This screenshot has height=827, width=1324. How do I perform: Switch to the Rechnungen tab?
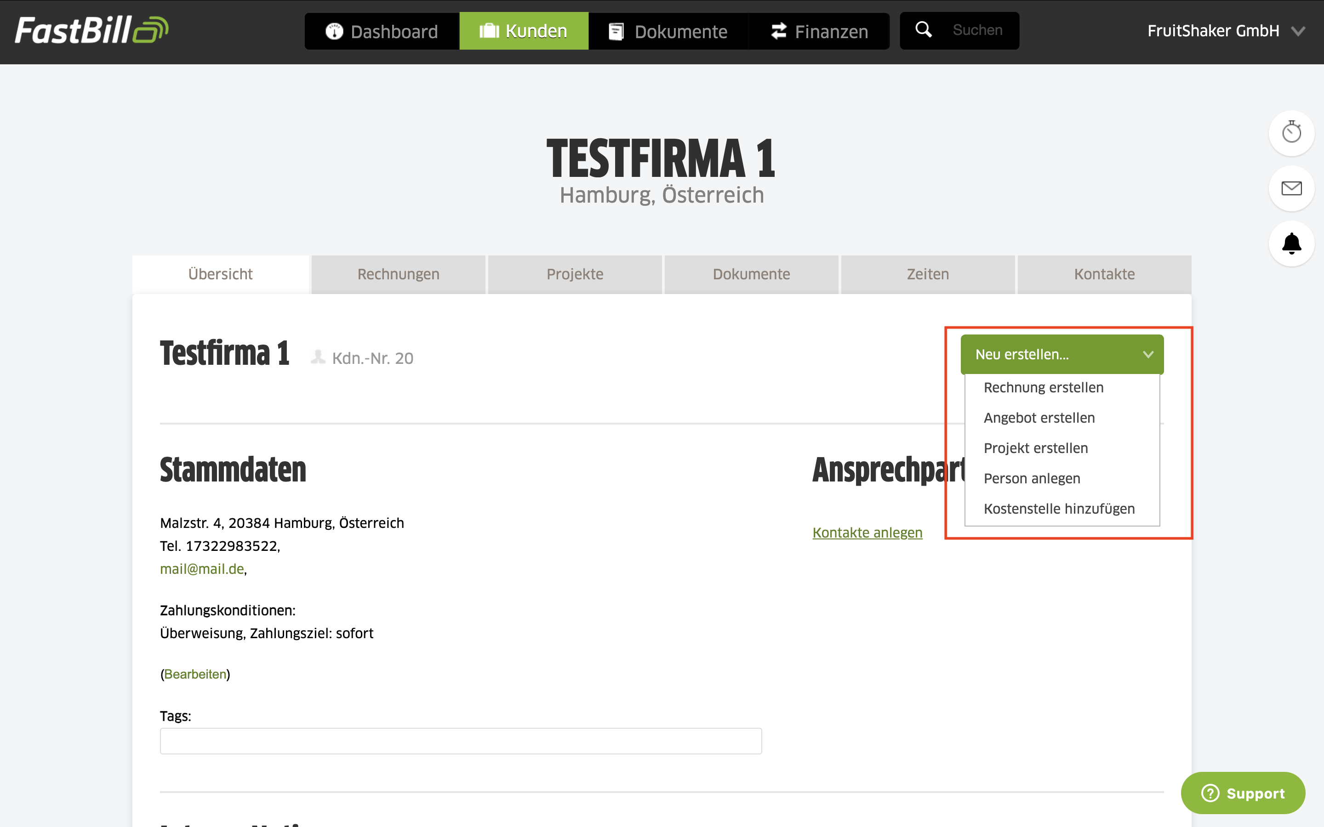[x=398, y=274]
